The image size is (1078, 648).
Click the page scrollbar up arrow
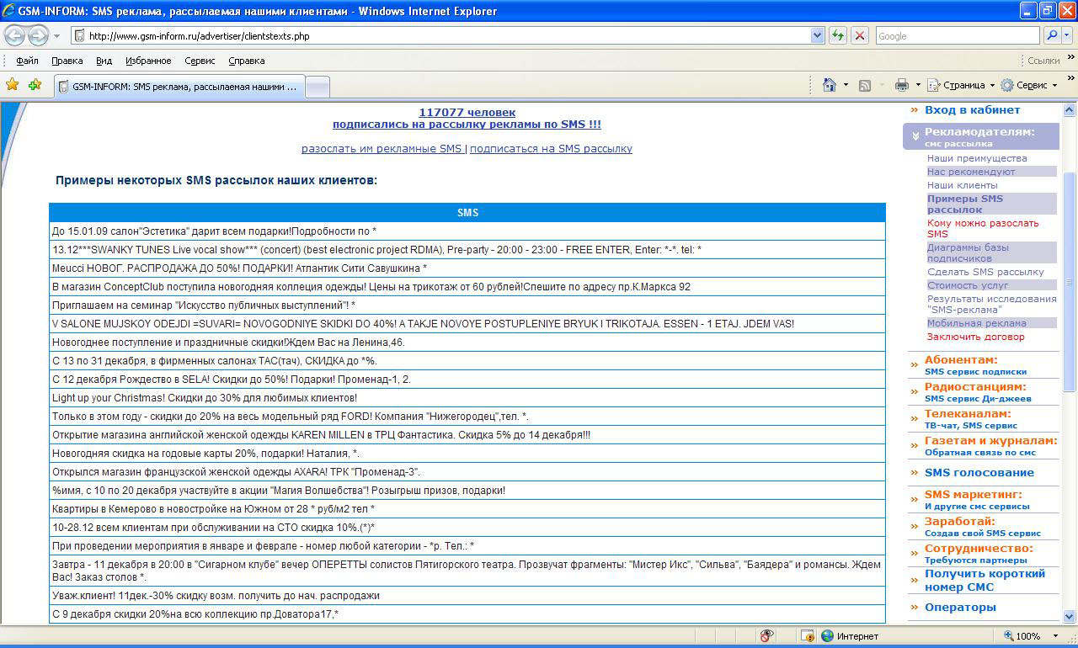pos(1070,110)
